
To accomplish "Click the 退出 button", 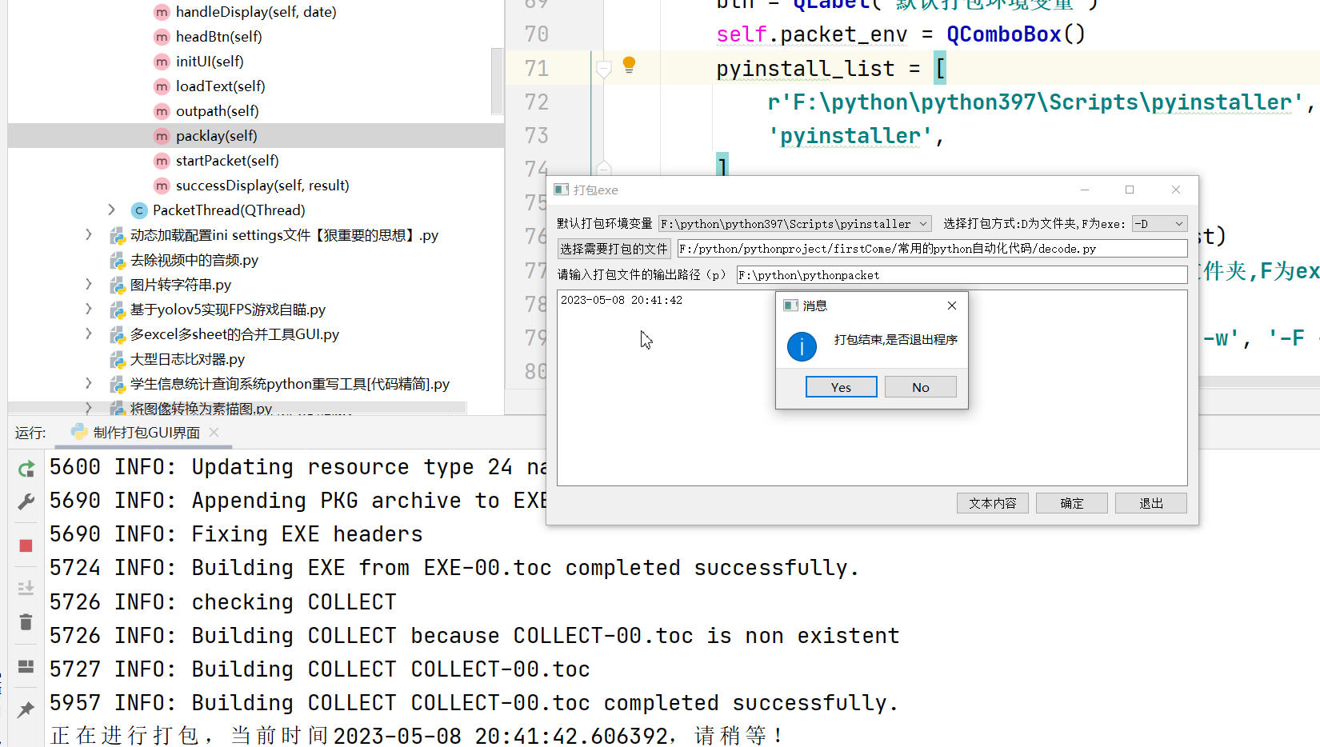I will (1150, 503).
